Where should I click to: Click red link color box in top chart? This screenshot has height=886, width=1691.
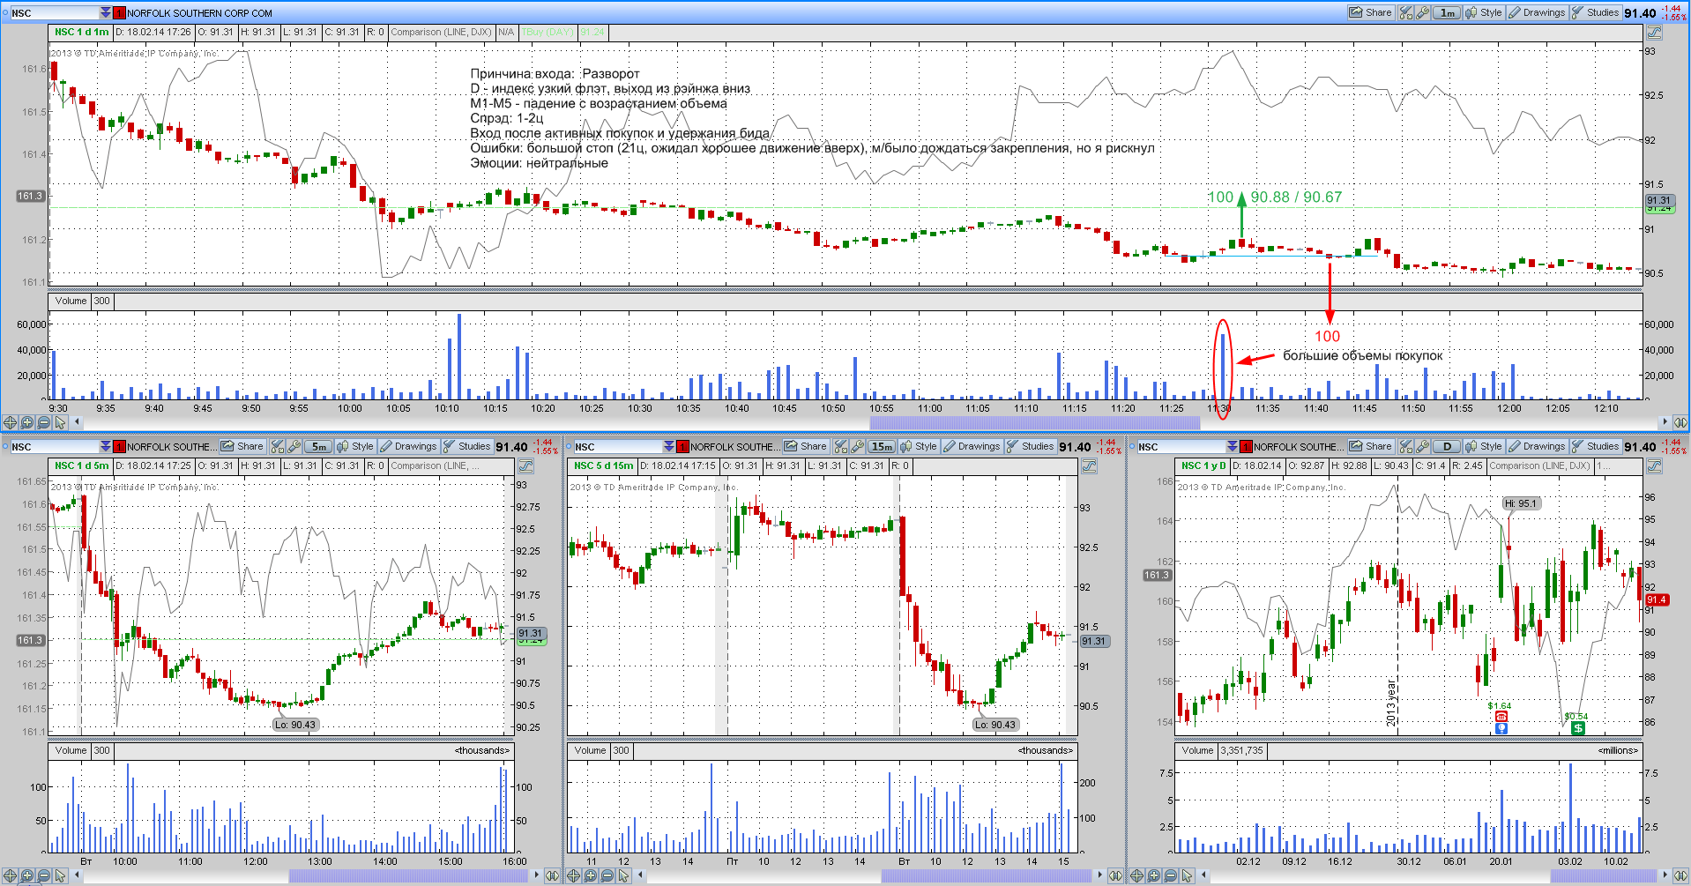point(119,12)
